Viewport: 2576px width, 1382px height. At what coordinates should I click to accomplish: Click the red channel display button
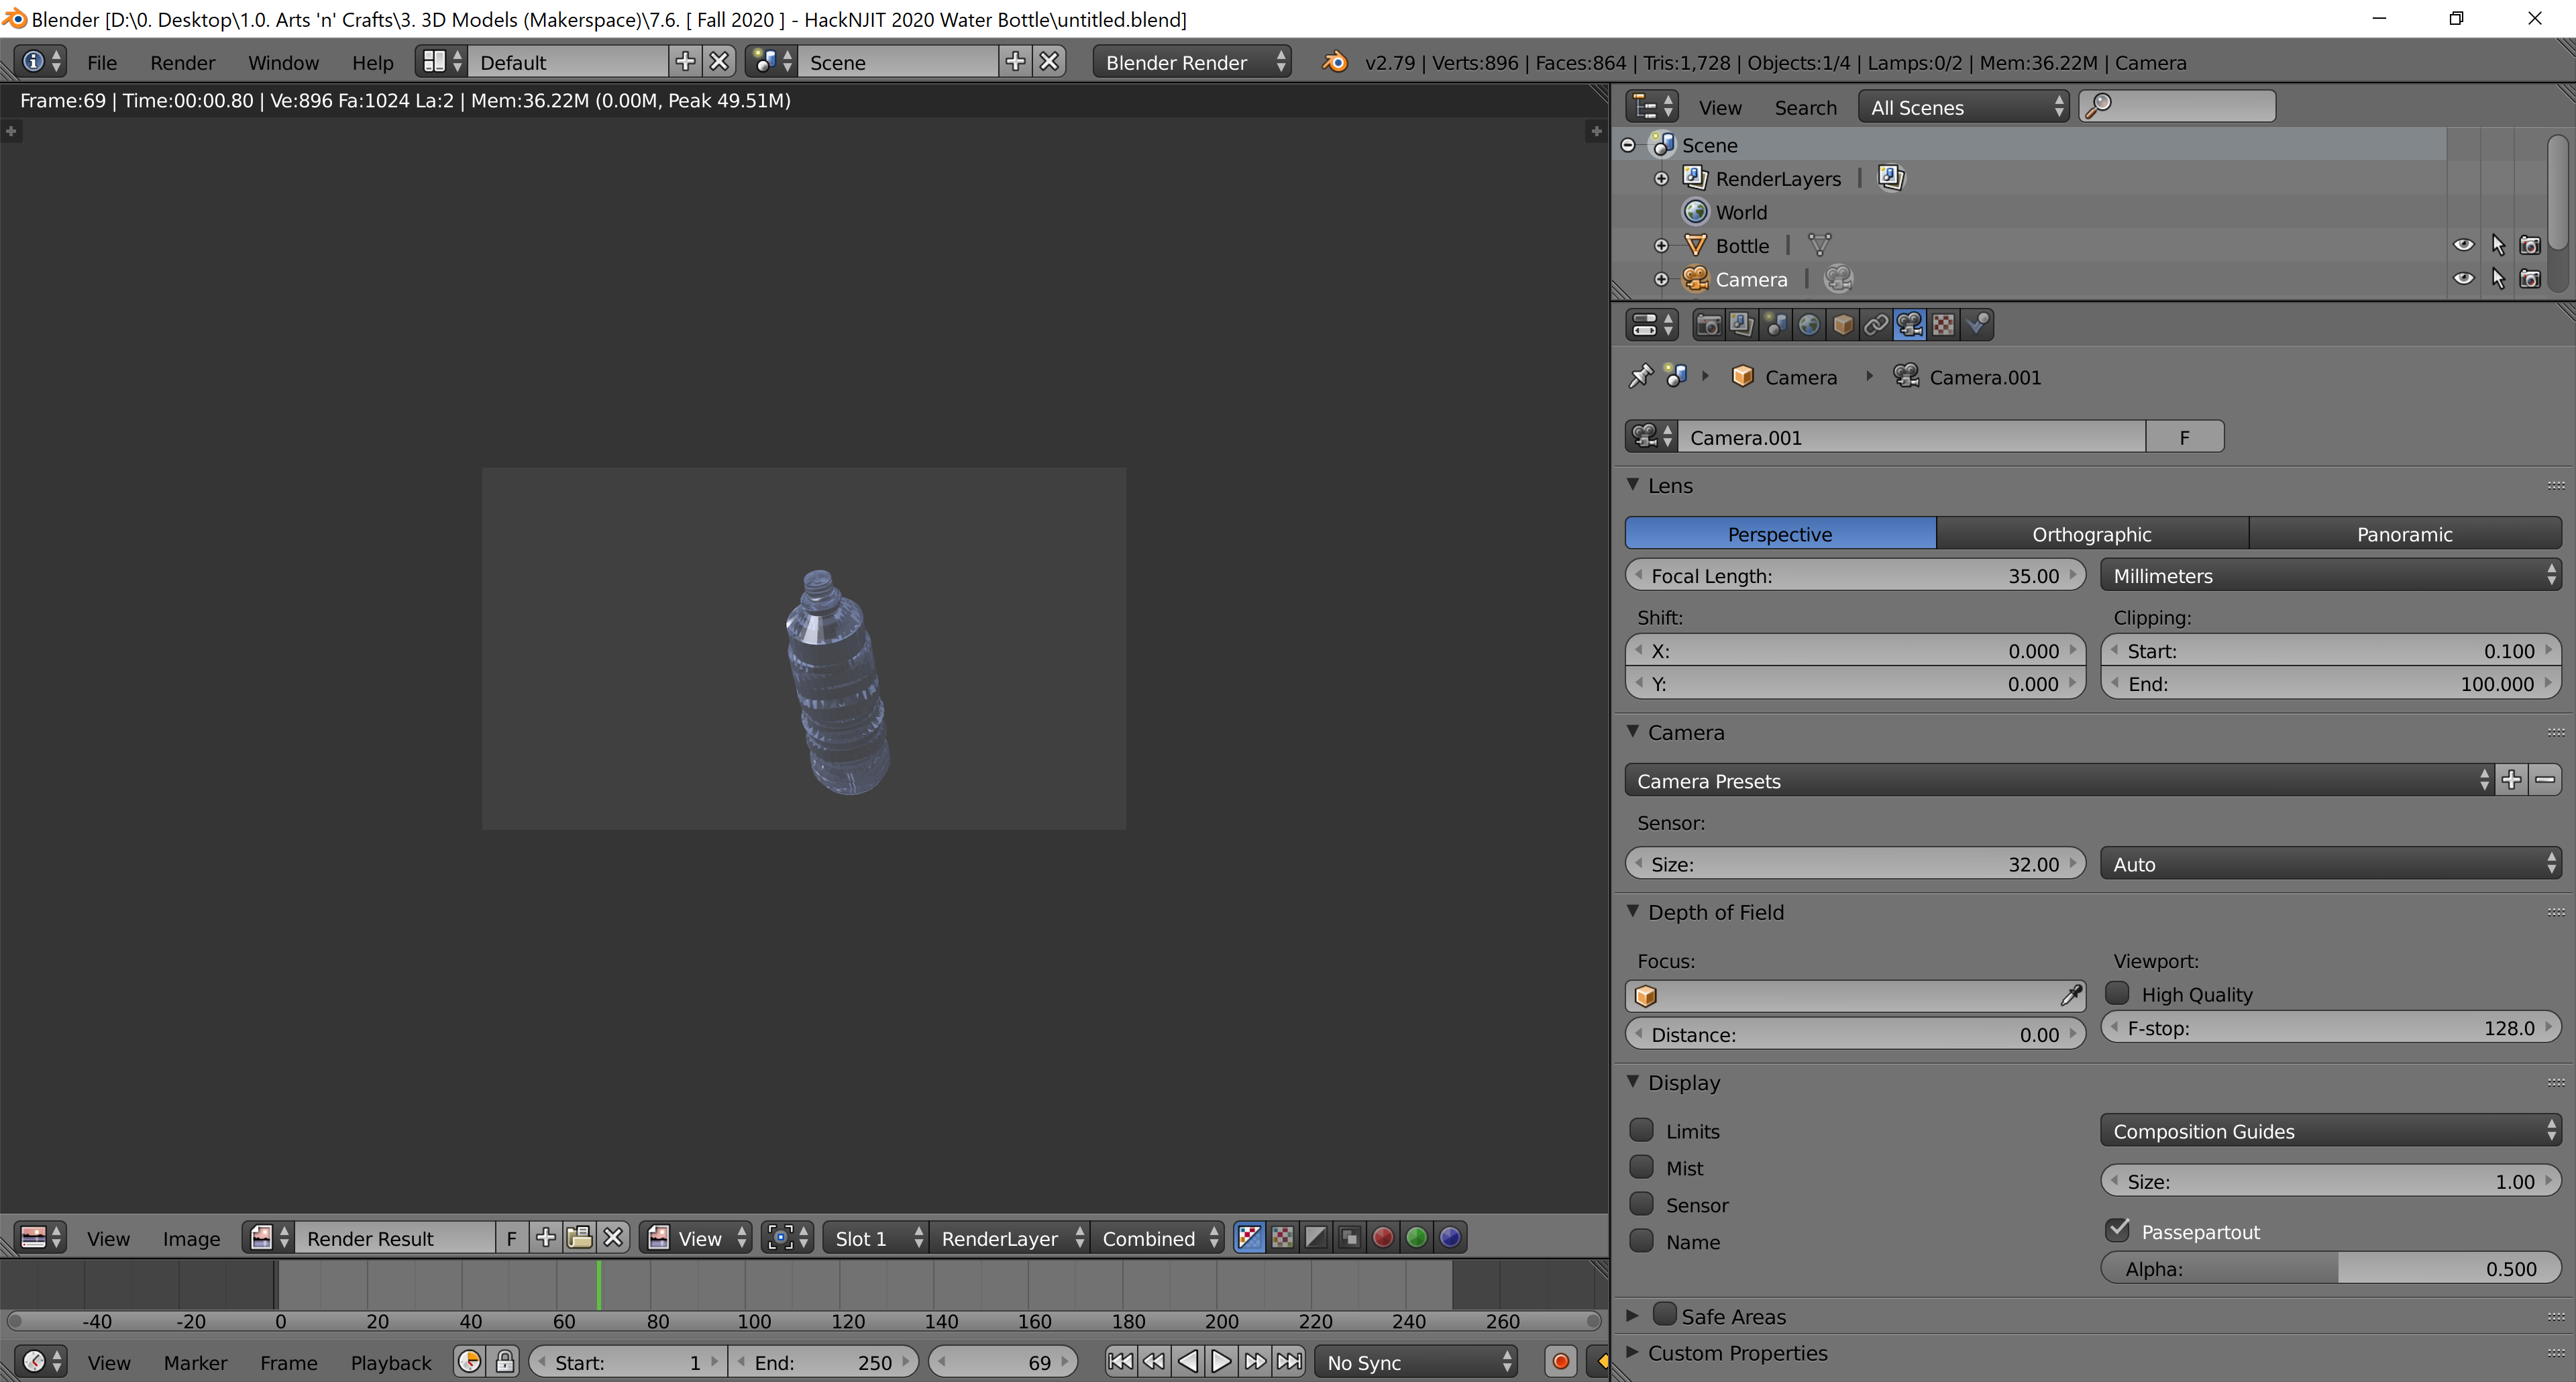1383,1238
